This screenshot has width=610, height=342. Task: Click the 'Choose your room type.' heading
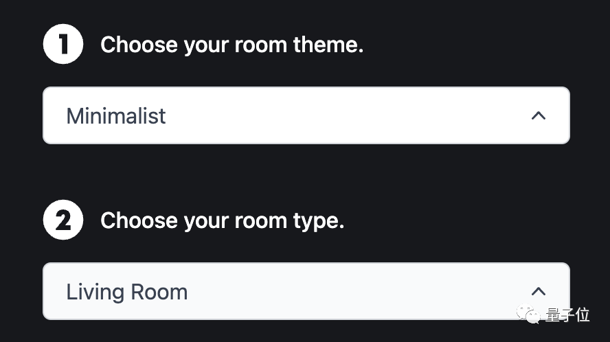point(222,221)
